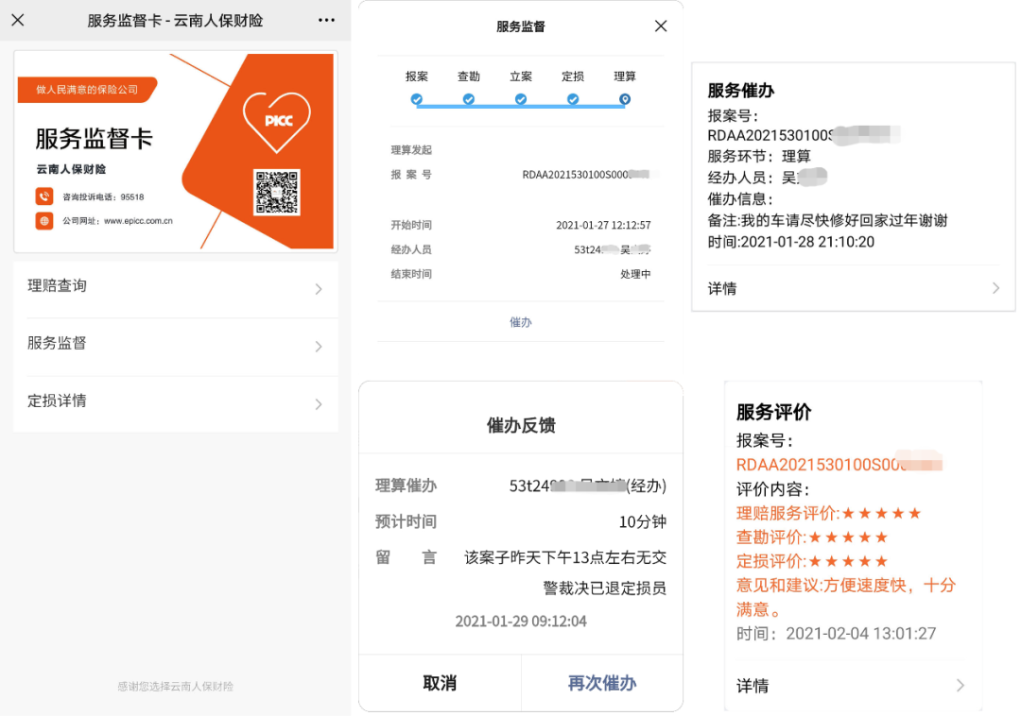Image resolution: width=1021 pixels, height=716 pixels.
Task: Expand chevron on 服务监督 row
Action: 319,347
